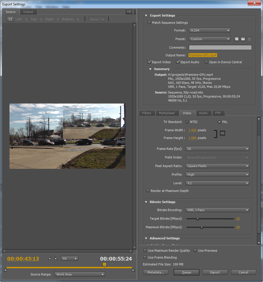Click the Delete Preset trash icon
Viewport: 263px width, 282px height.
(249, 39)
